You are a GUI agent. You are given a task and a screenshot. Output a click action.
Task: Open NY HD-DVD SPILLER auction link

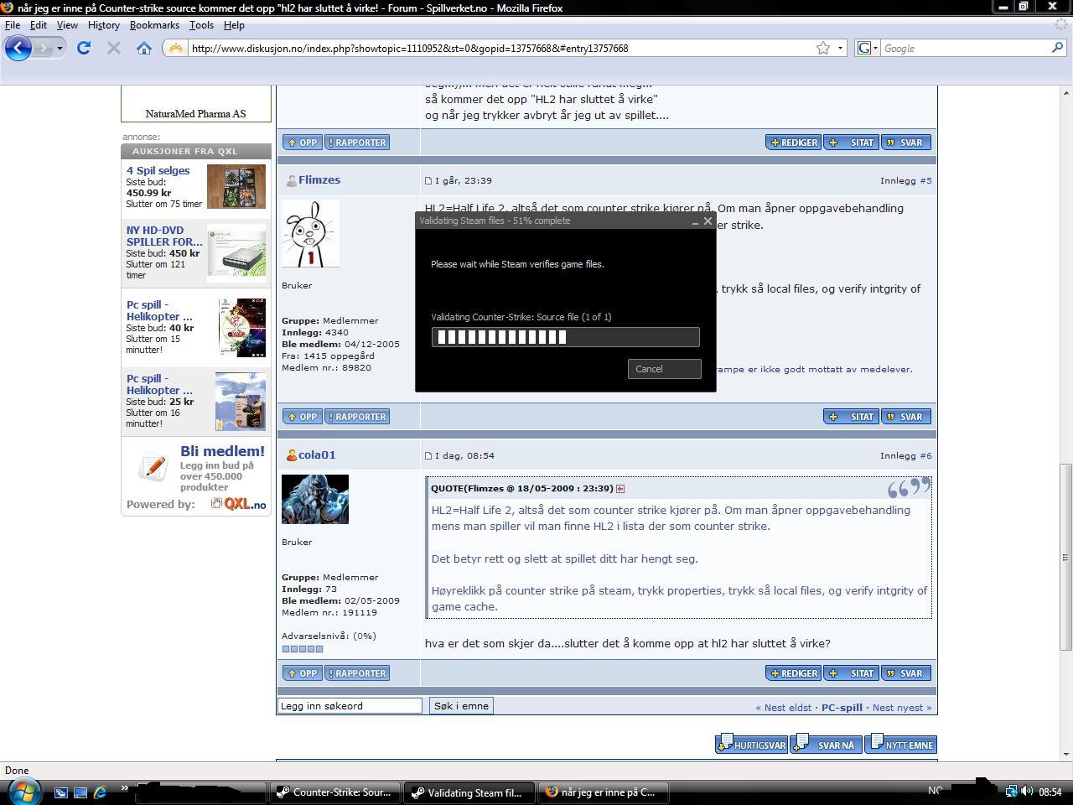[164, 236]
